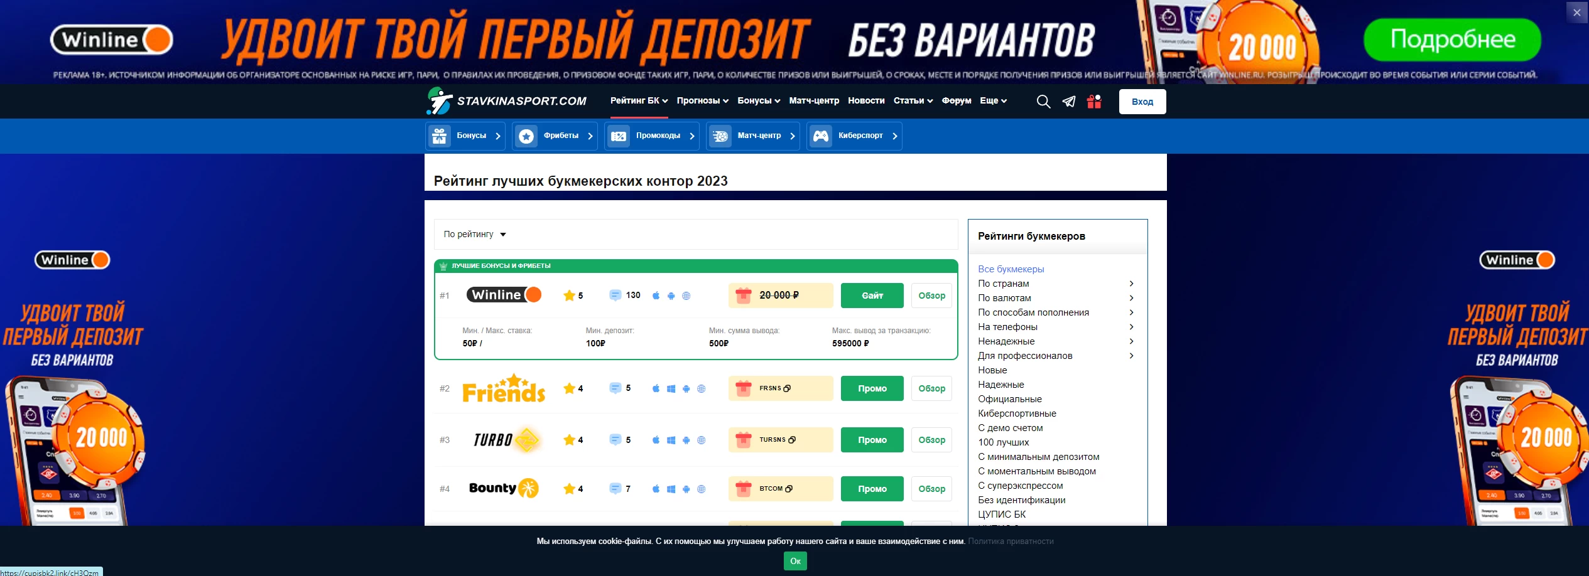The image size is (1589, 576).
Task: Click the gamepad icon beside Киберспорт
Action: click(x=821, y=136)
